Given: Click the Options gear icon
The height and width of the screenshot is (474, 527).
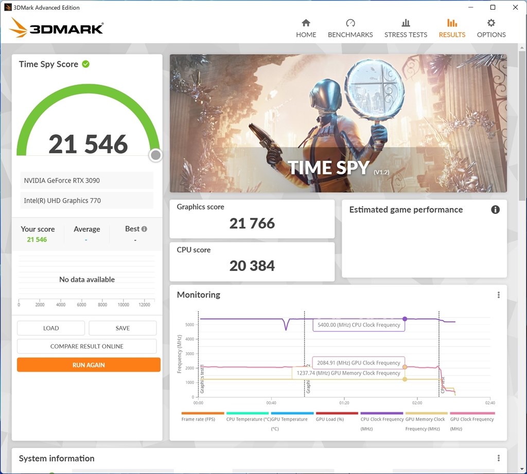Looking at the screenshot, I should click(x=491, y=23).
